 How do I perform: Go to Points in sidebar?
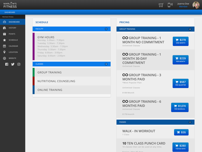(x=12, y=34)
